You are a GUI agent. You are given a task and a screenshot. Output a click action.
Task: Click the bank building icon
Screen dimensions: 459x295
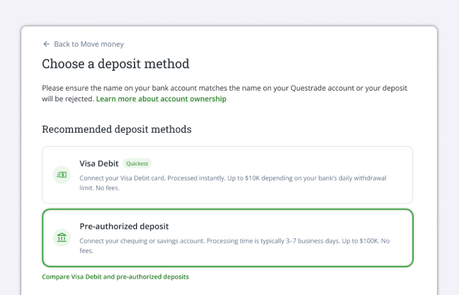pos(62,238)
